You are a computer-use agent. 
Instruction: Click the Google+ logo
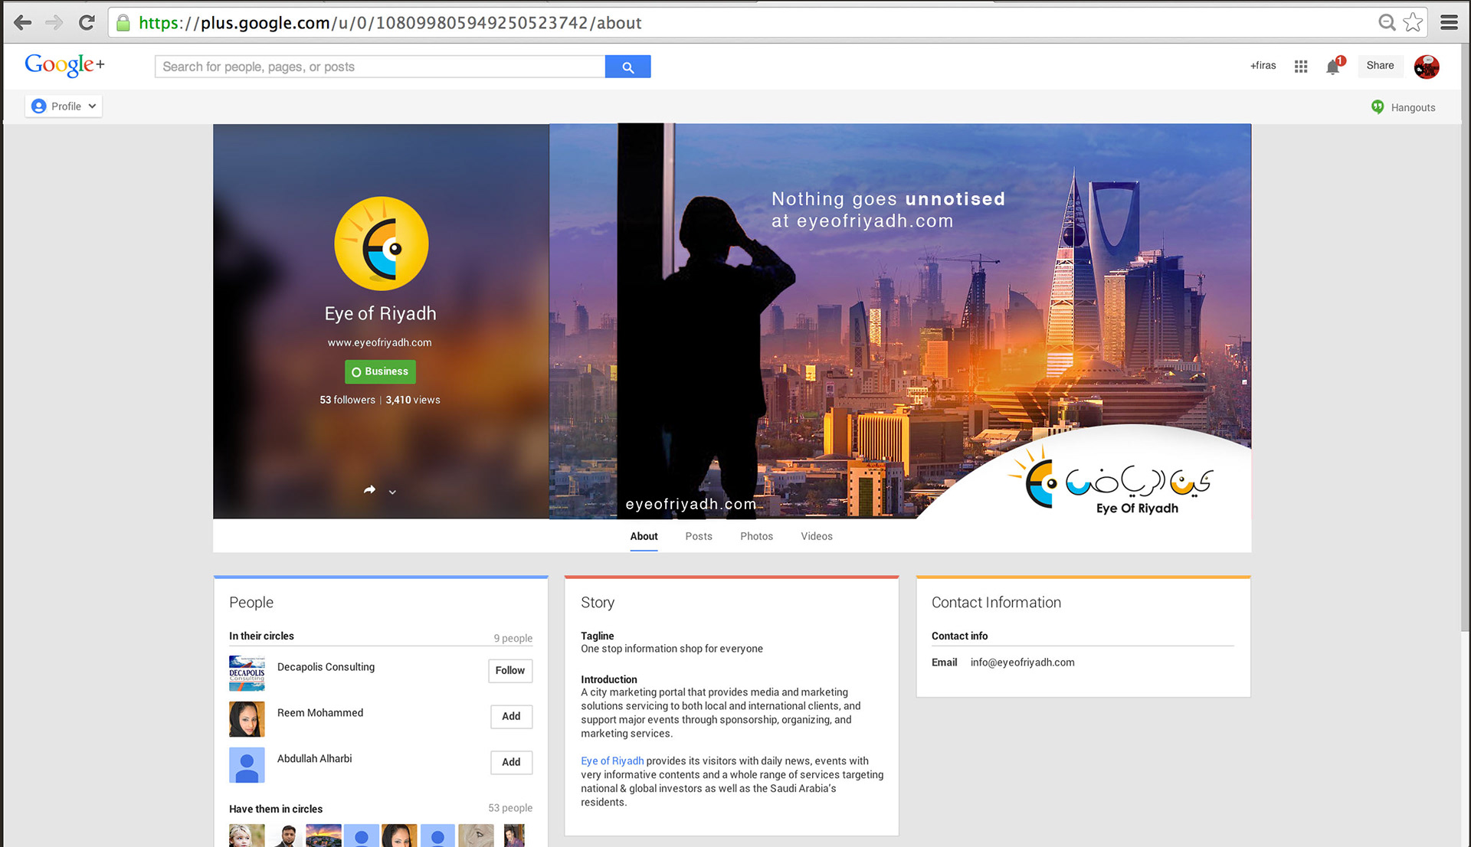click(x=64, y=66)
